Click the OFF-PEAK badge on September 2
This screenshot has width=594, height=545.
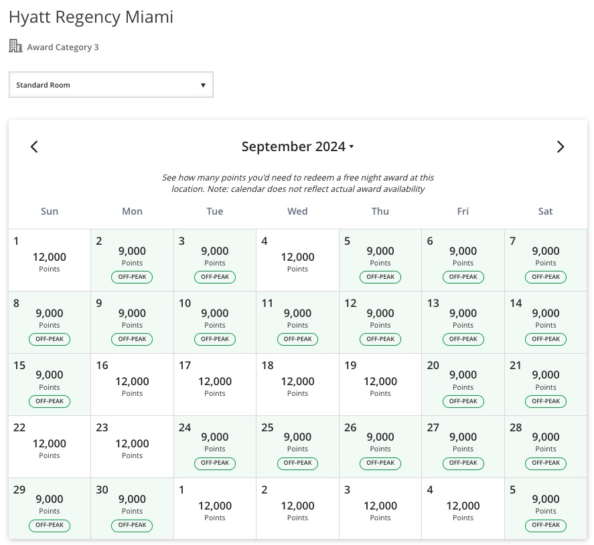[132, 277]
